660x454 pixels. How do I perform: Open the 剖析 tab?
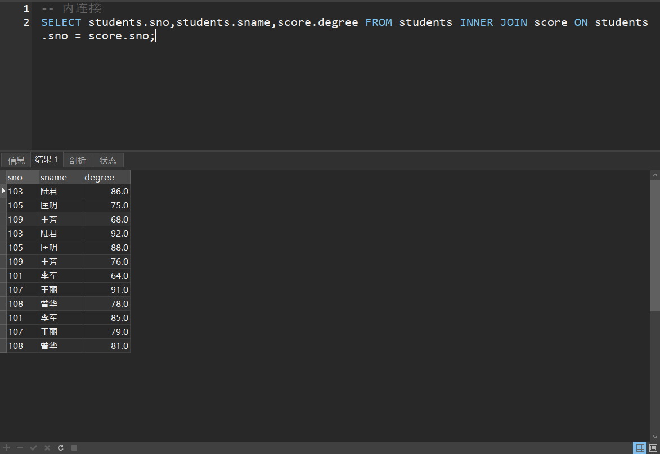coord(78,160)
